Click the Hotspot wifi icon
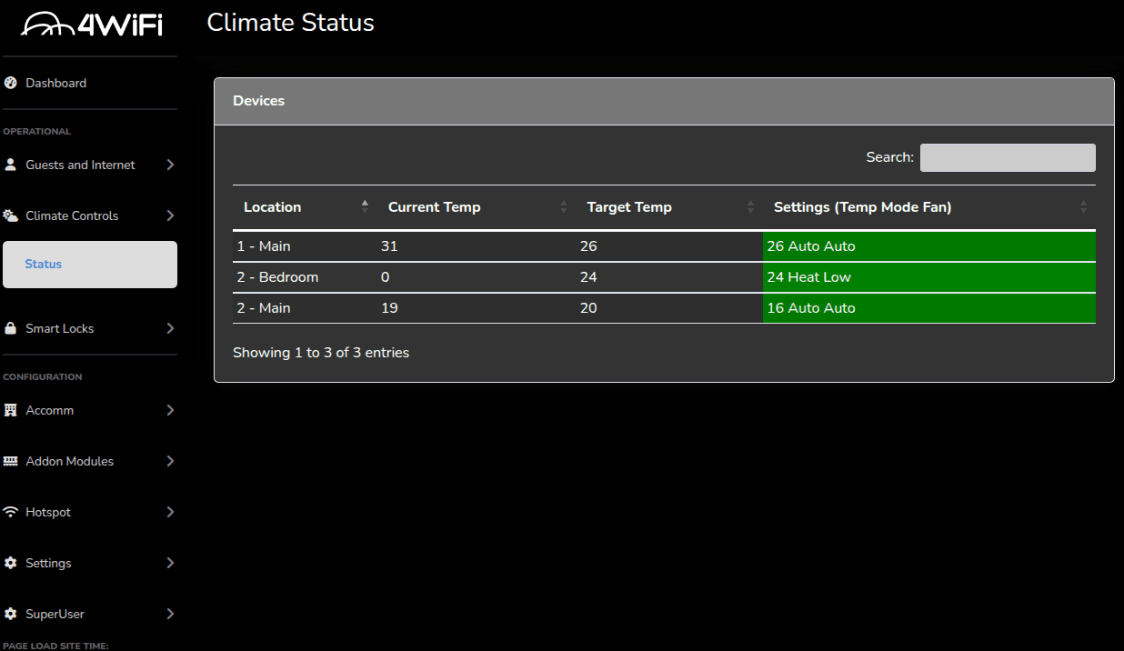1124x651 pixels. [x=11, y=512]
